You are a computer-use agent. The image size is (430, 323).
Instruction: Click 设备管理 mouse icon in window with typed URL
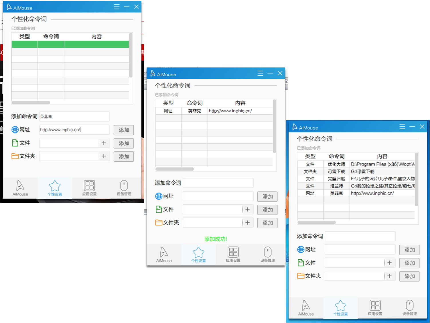pos(124,188)
